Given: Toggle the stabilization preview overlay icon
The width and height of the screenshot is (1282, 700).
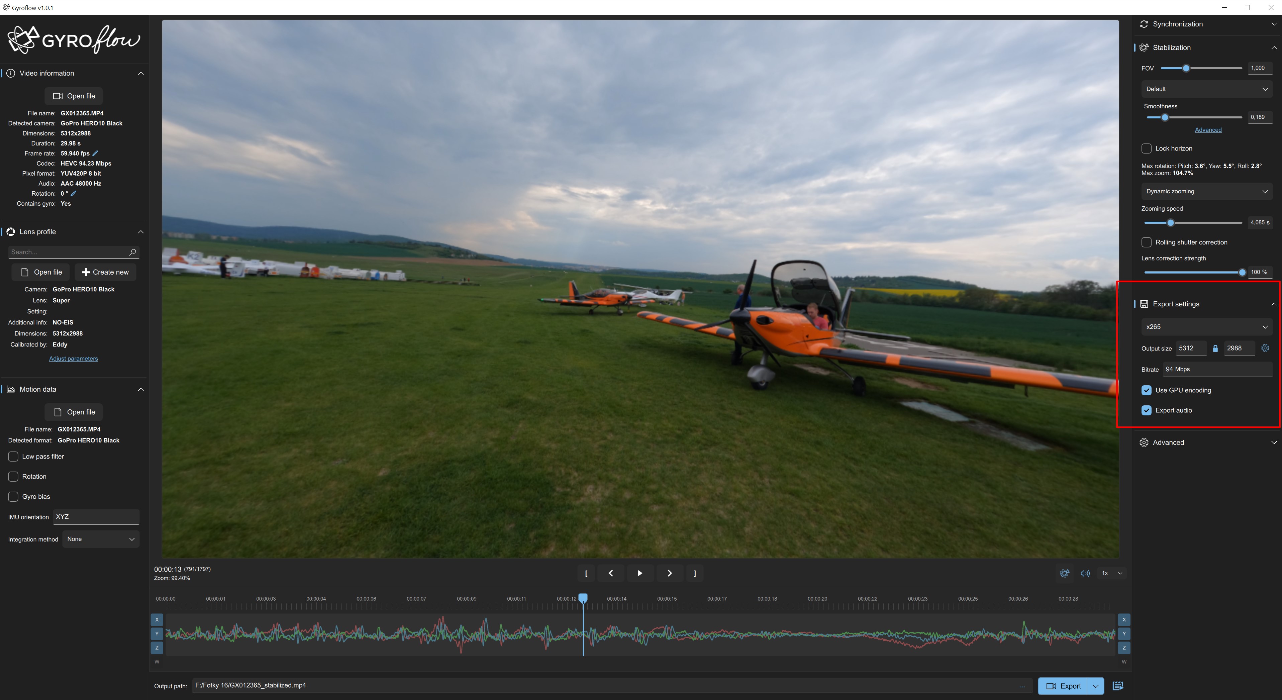Looking at the screenshot, I should click(1065, 573).
